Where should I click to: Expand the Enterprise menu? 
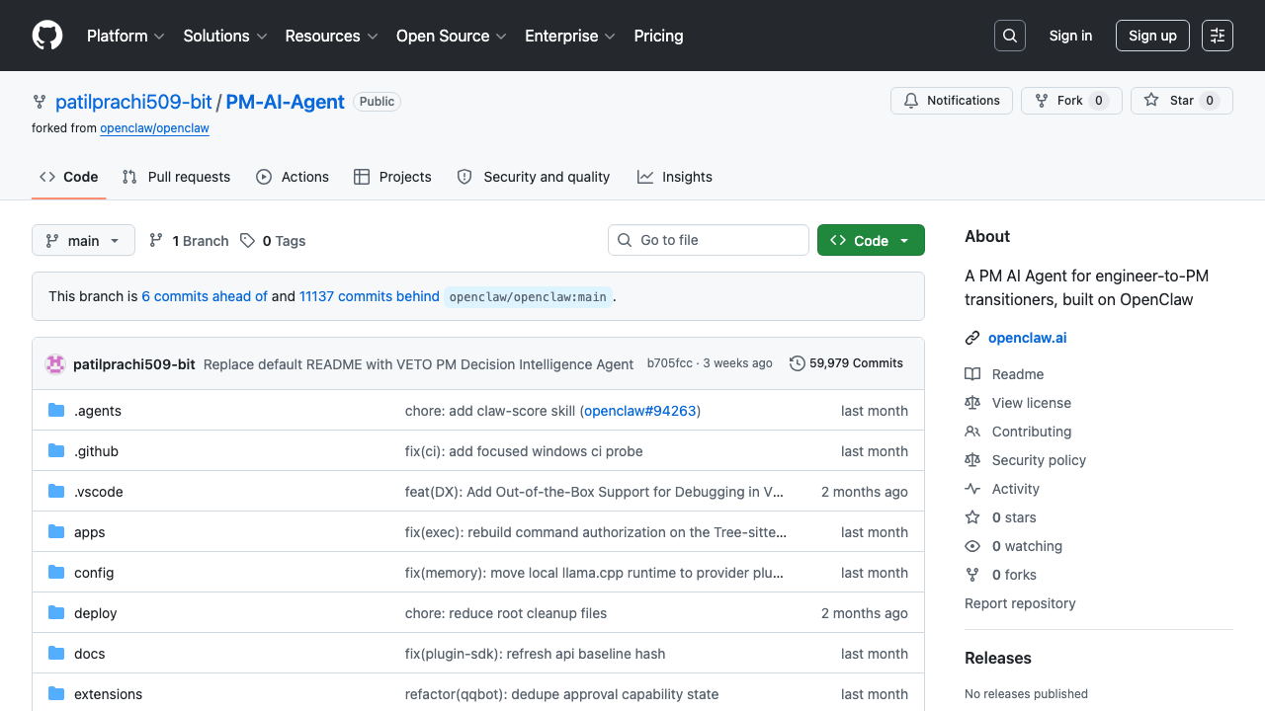tap(570, 36)
